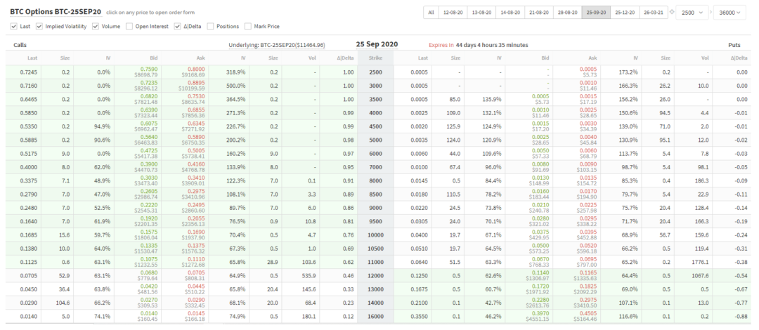The image size is (759, 330).
Task: Open the 28-08-20 expiry tab
Action: (x=566, y=13)
